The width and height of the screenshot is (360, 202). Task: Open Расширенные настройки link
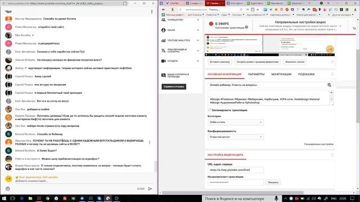point(319,144)
